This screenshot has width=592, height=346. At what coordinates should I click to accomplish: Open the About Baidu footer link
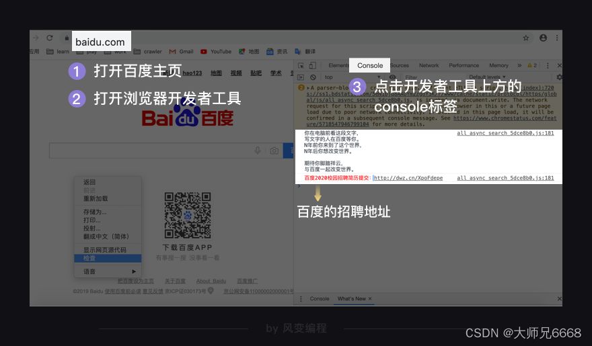(x=211, y=282)
